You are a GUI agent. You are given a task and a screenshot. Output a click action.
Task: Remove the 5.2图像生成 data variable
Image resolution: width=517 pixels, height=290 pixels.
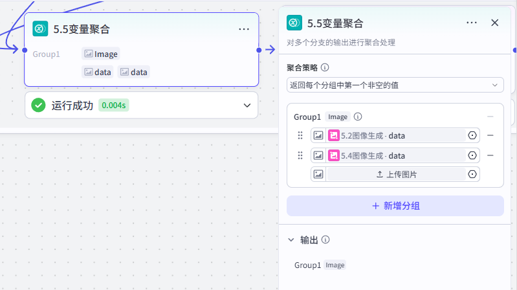coord(490,135)
